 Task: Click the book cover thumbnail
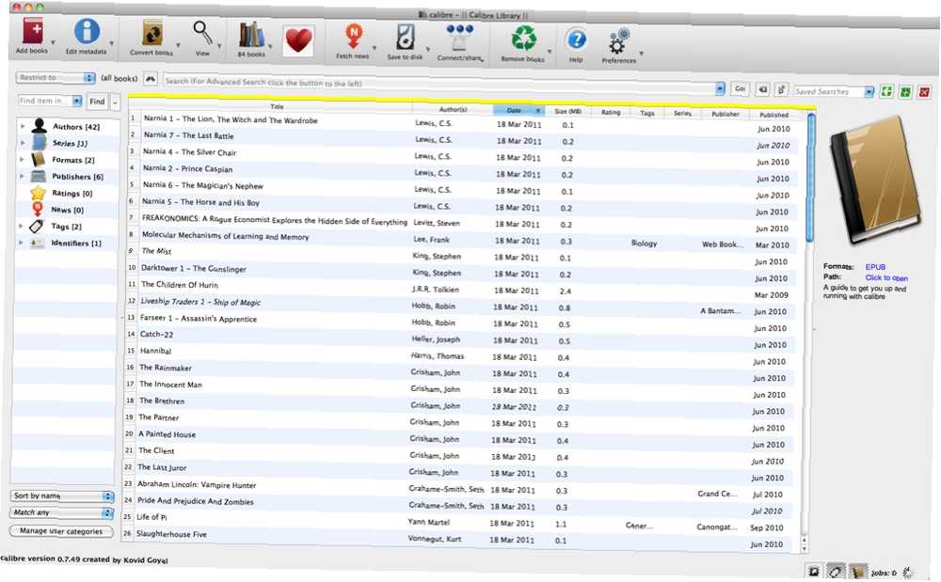875,180
